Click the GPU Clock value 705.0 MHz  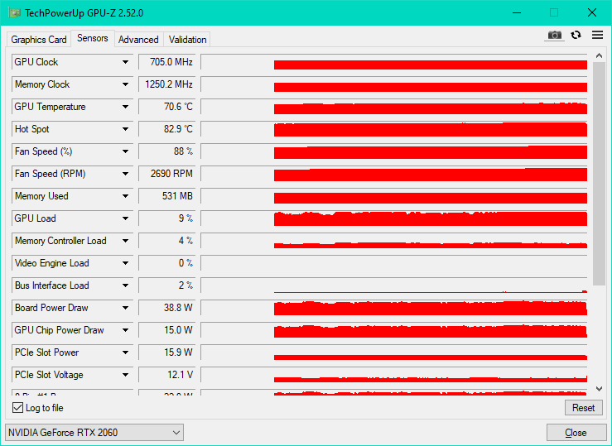click(166, 62)
